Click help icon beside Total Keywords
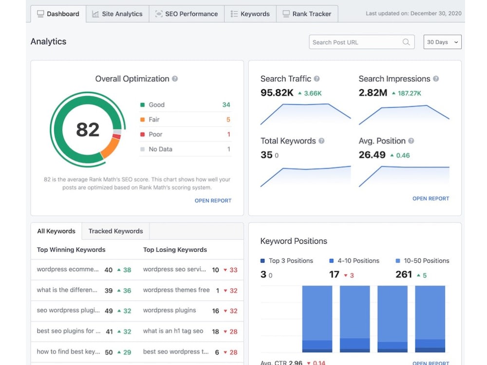487x365 pixels. [321, 141]
